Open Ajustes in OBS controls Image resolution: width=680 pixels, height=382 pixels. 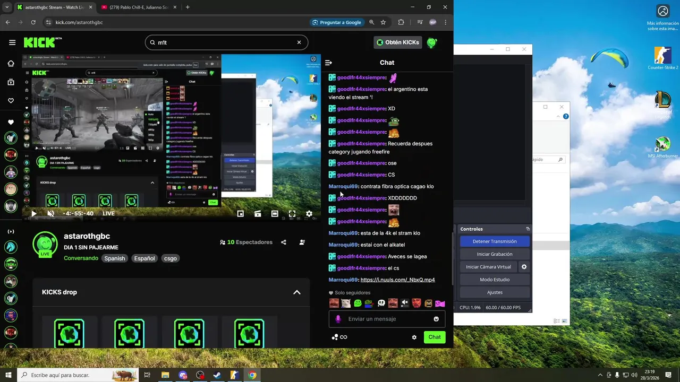point(495,292)
